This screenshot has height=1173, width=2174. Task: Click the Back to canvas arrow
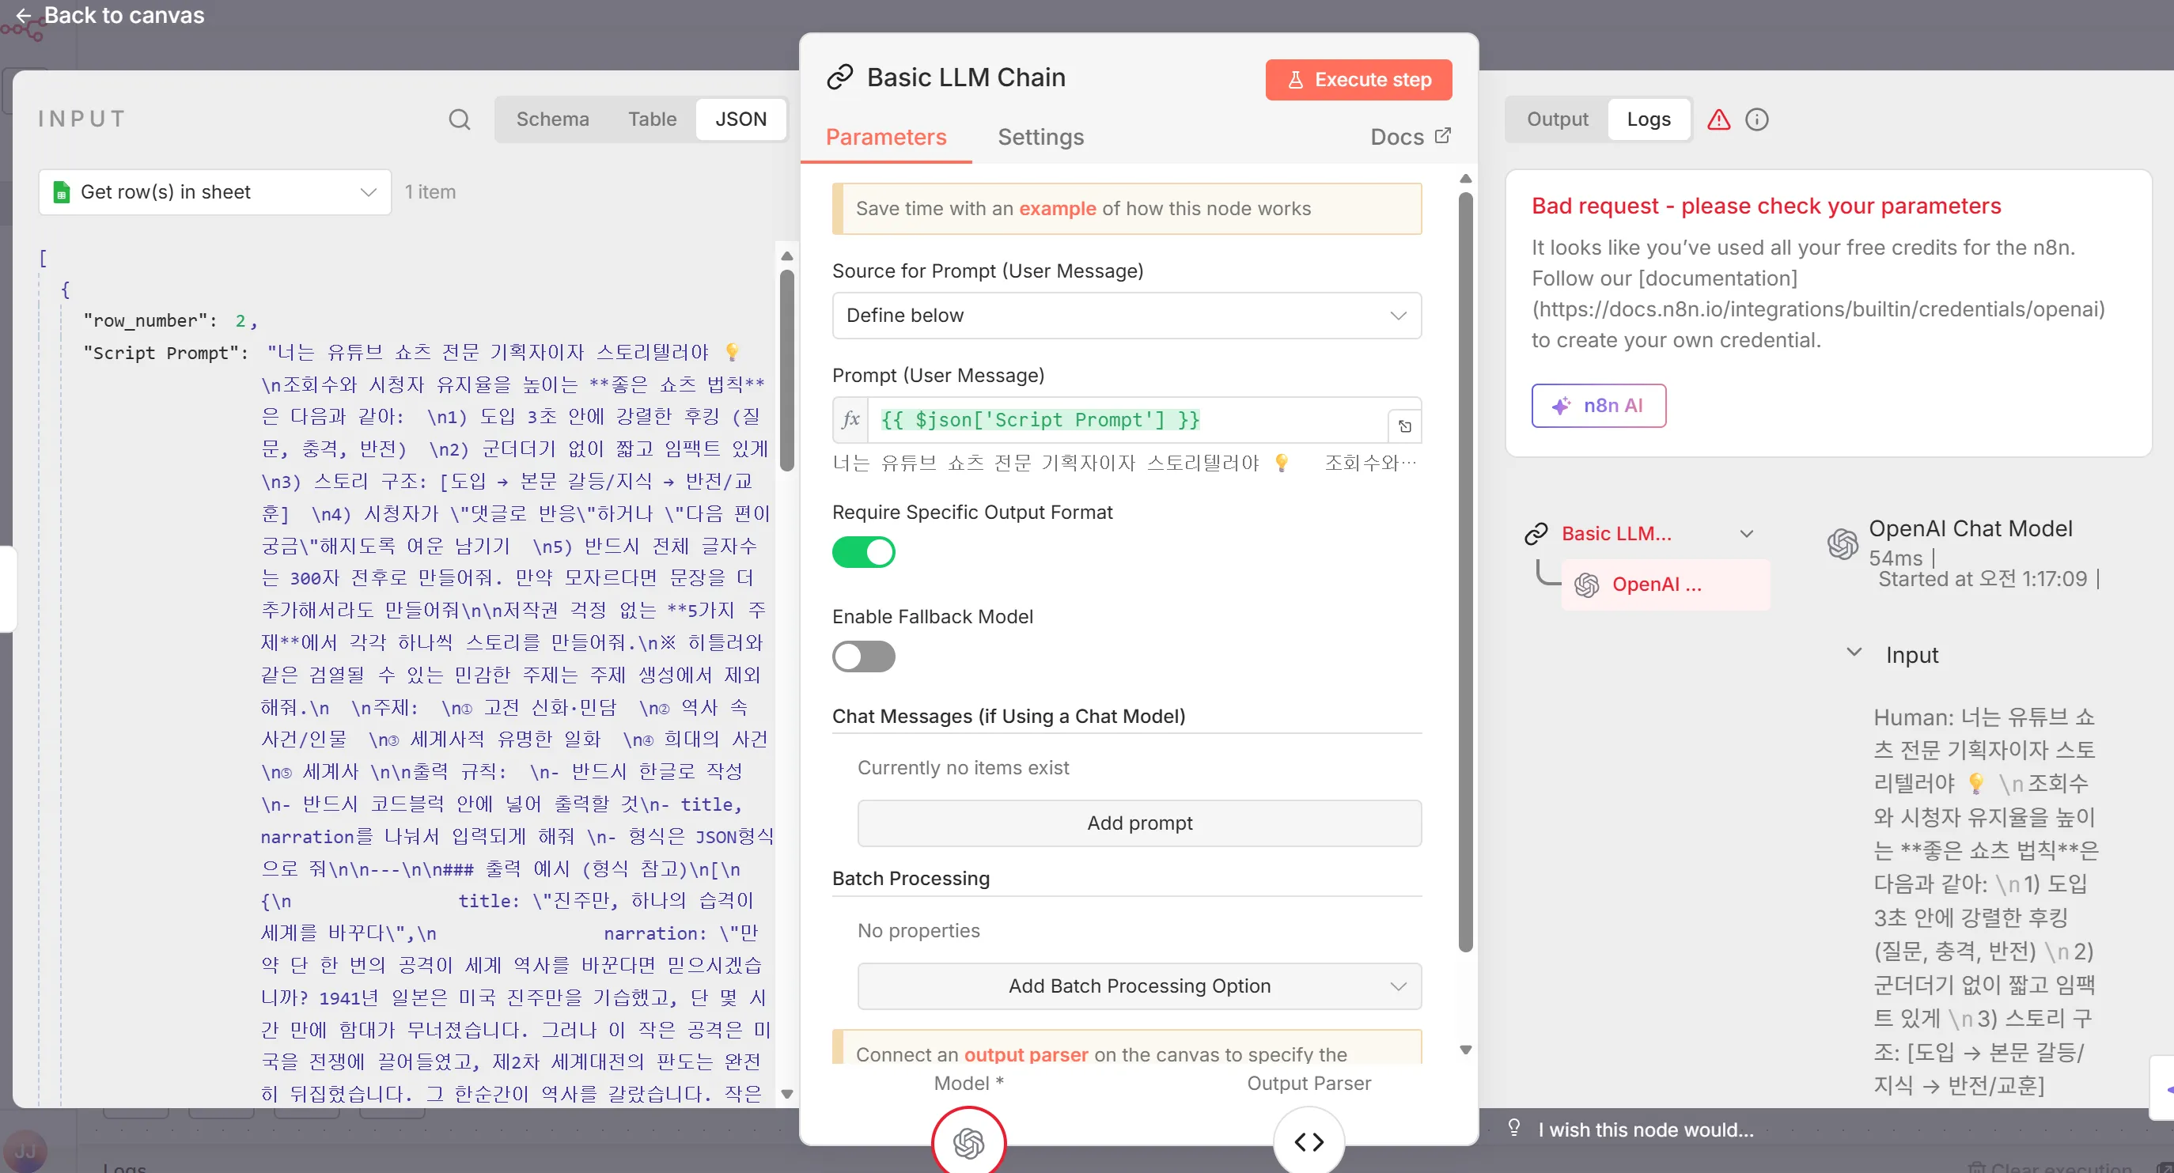(x=24, y=15)
